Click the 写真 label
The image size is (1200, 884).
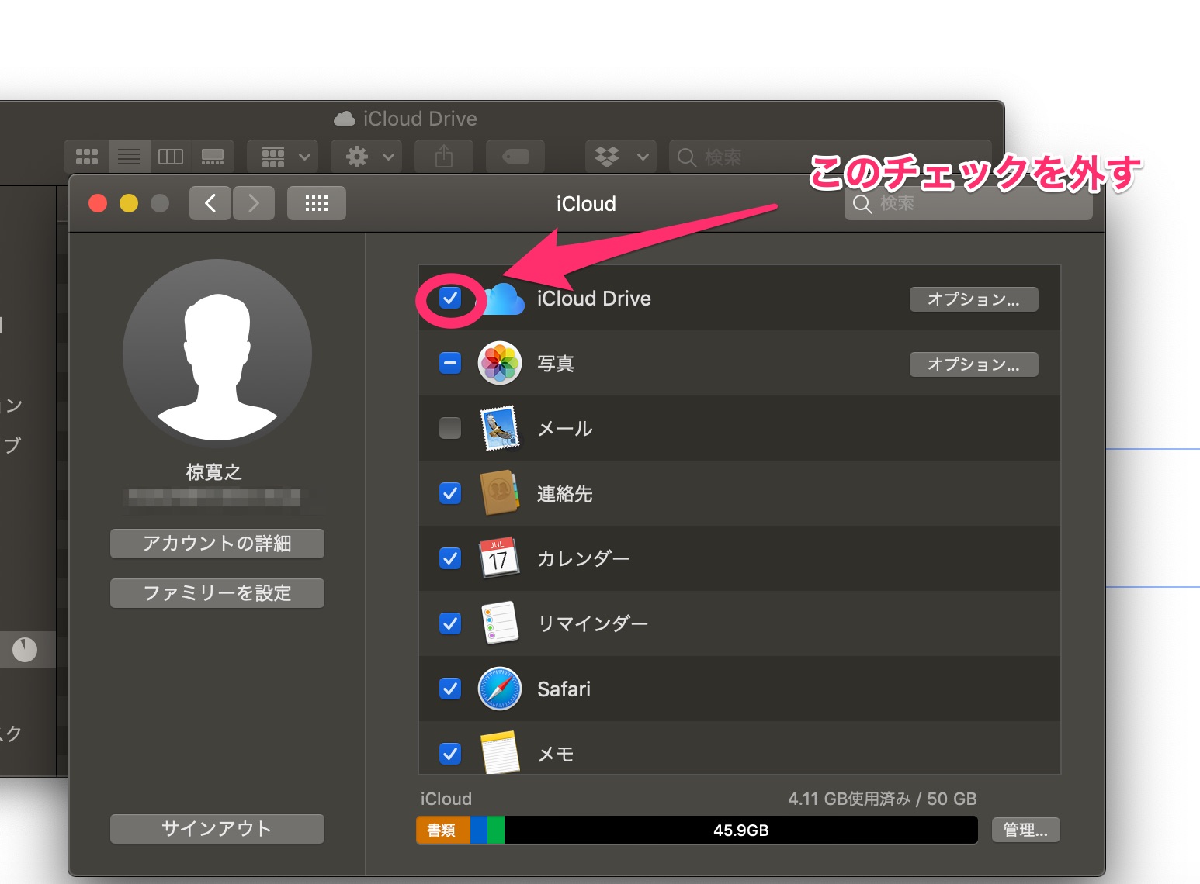point(556,364)
